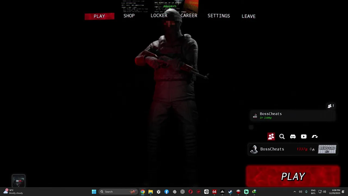Open the notifications bell icon
The width and height of the screenshot is (348, 196).
pyautogui.click(x=343, y=192)
